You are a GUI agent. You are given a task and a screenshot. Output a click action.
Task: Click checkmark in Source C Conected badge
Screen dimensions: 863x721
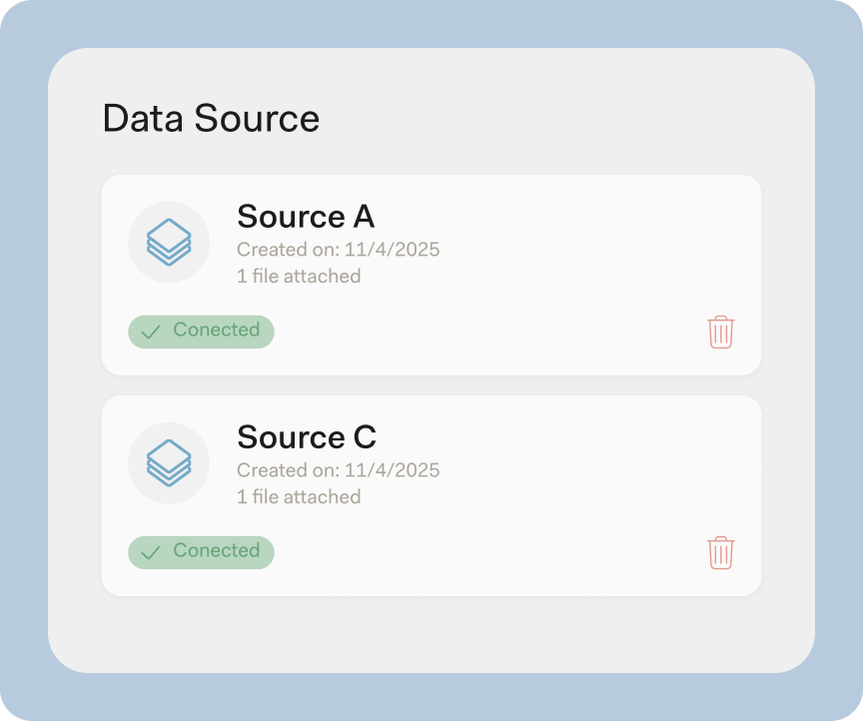pyautogui.click(x=150, y=552)
